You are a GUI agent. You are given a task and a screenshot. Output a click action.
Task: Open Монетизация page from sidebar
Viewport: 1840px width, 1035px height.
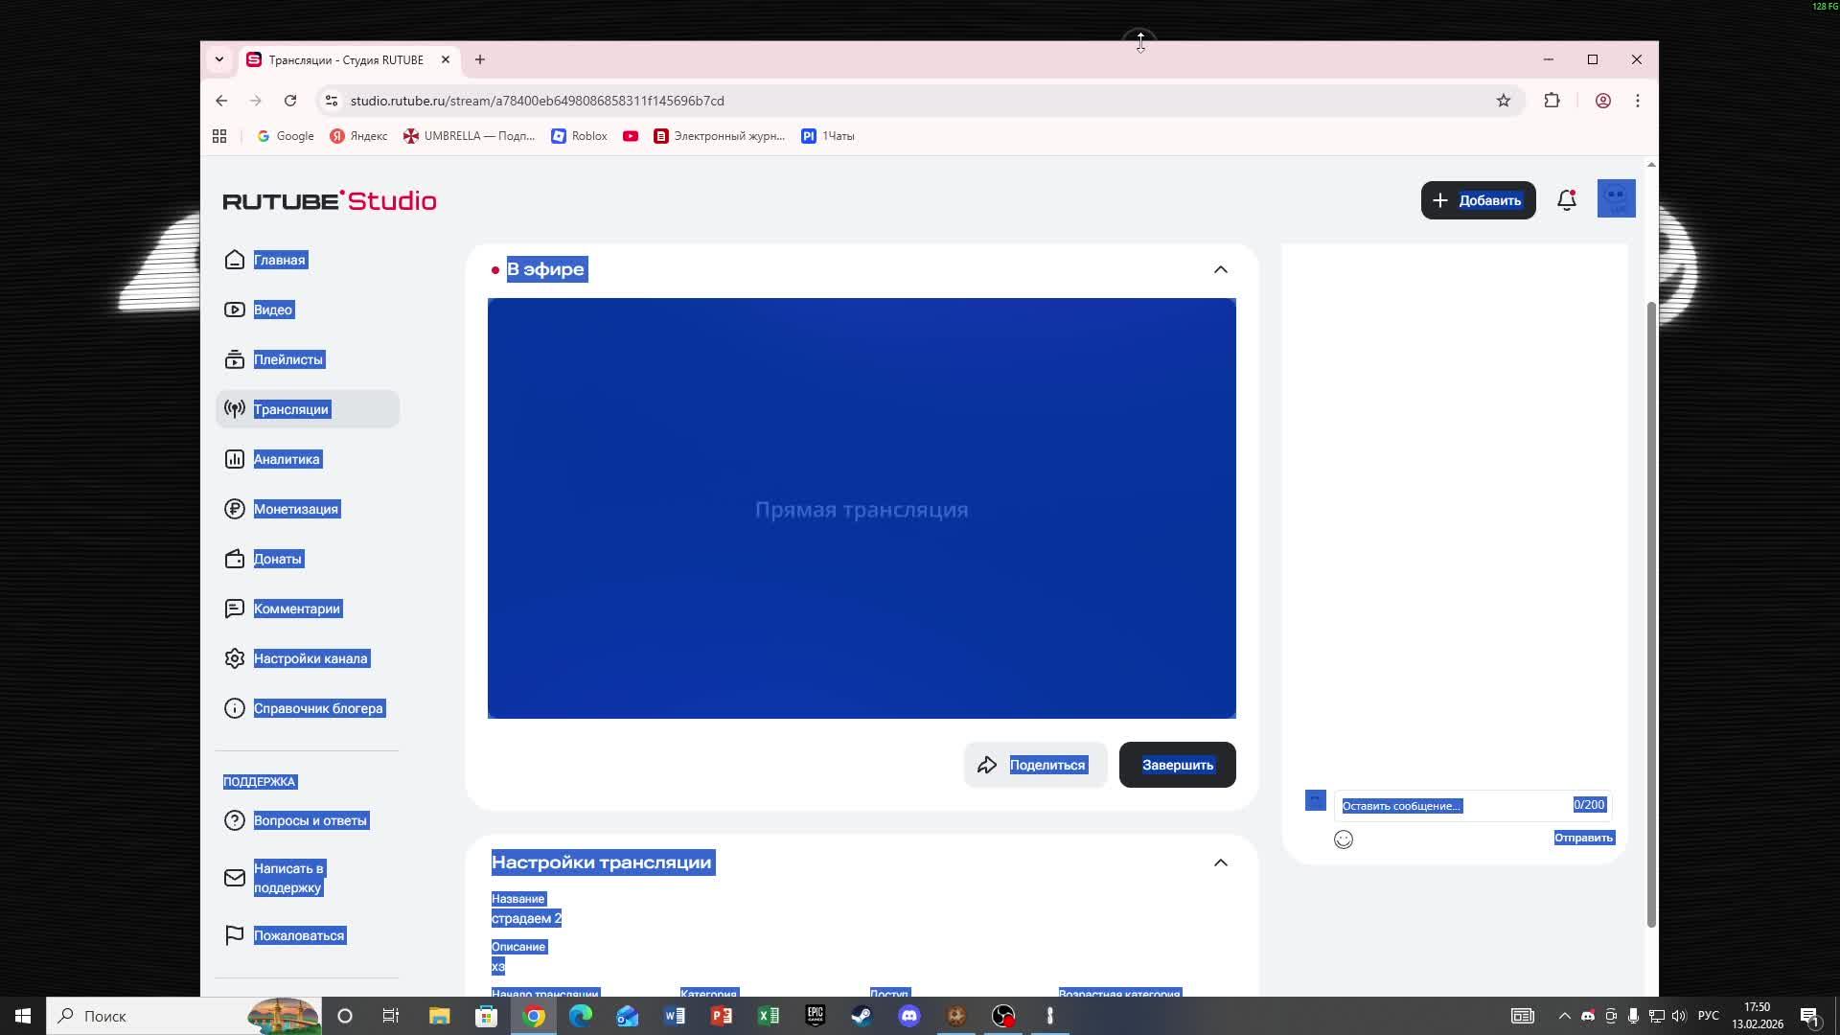295,509
